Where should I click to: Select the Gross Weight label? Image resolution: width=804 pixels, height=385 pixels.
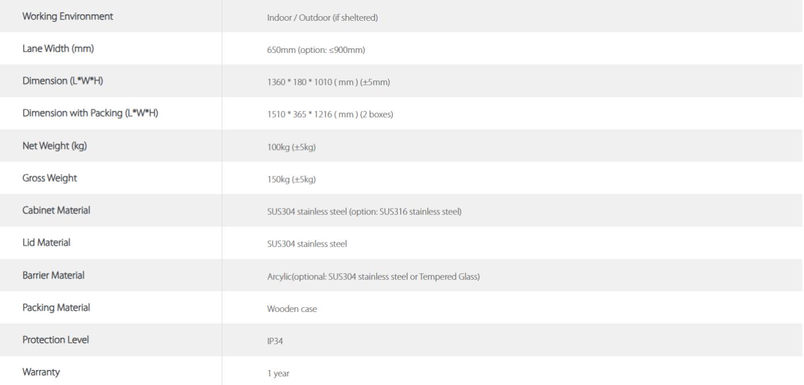point(49,178)
